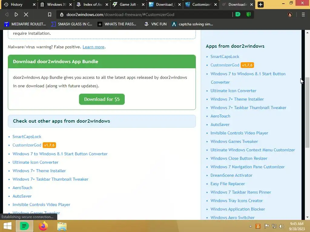Image resolution: width=310 pixels, height=232 pixels.
Task: Click the page vertical scrollbar thumb
Action: (x=307, y=112)
